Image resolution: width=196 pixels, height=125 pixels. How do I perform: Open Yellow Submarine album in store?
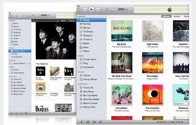point(69,87)
